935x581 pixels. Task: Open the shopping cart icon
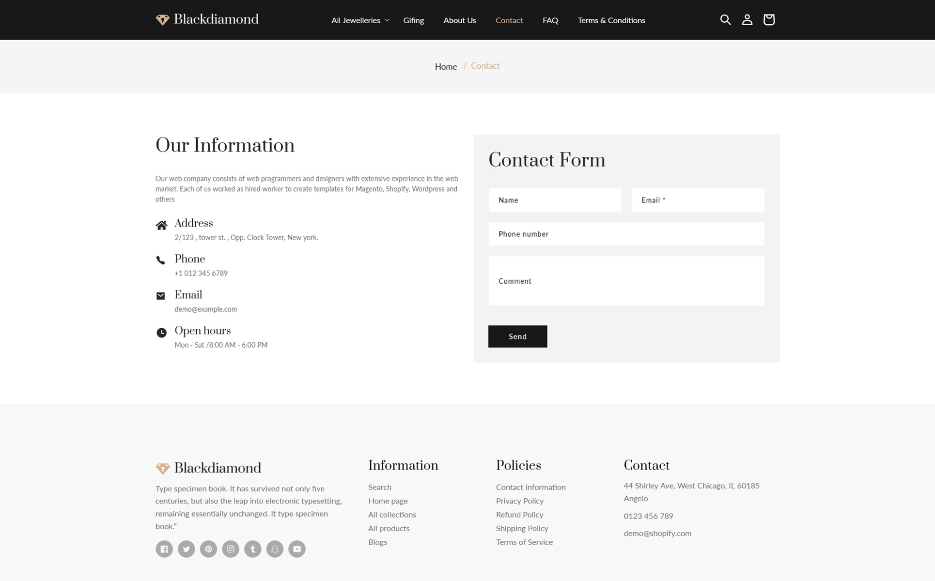768,20
